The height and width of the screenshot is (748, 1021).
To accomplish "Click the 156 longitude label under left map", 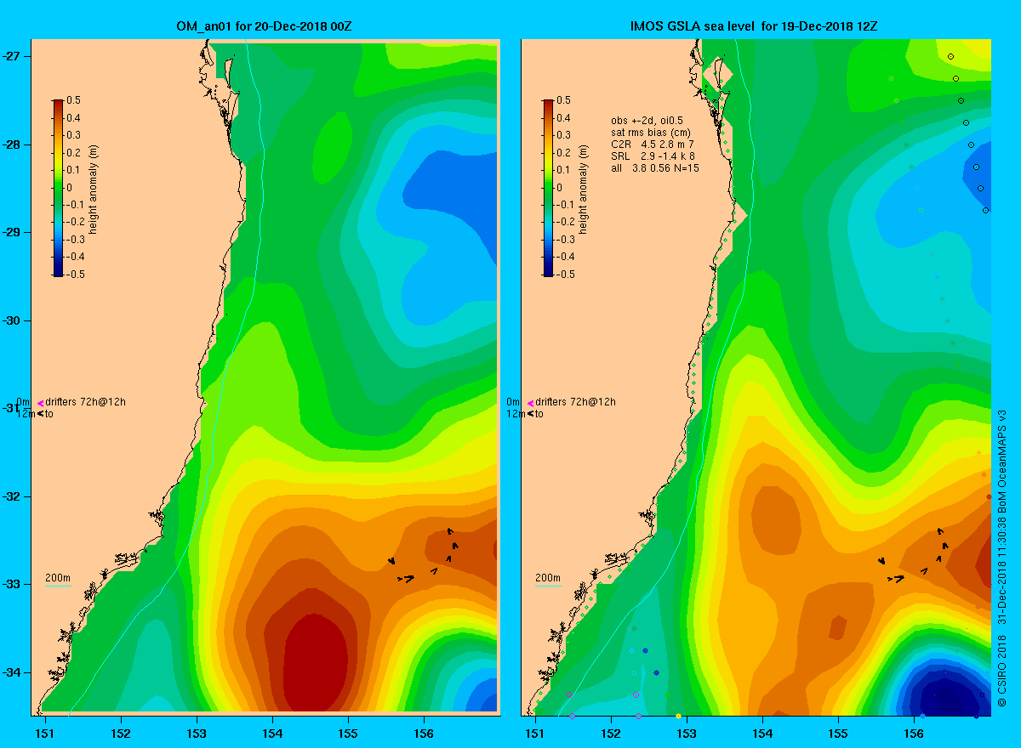I will point(424,733).
